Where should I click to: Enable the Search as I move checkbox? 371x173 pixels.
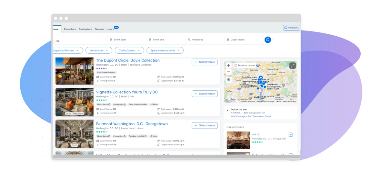[x=236, y=66]
